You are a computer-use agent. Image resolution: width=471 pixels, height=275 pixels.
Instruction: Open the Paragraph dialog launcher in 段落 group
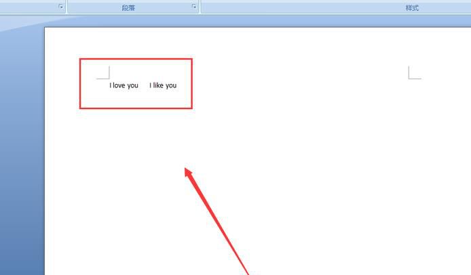(194, 6)
